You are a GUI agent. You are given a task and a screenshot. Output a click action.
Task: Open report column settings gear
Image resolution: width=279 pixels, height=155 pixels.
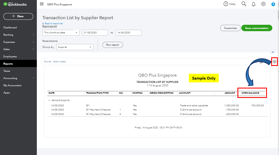click(x=275, y=62)
